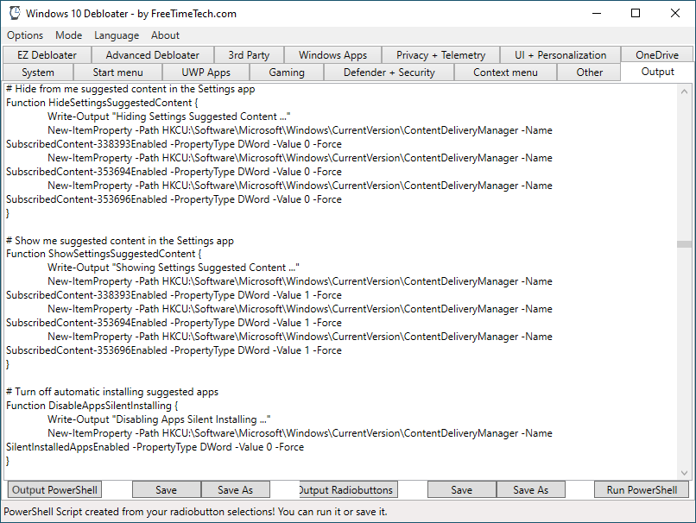Click Save As left of Run PowerShell

click(x=531, y=489)
